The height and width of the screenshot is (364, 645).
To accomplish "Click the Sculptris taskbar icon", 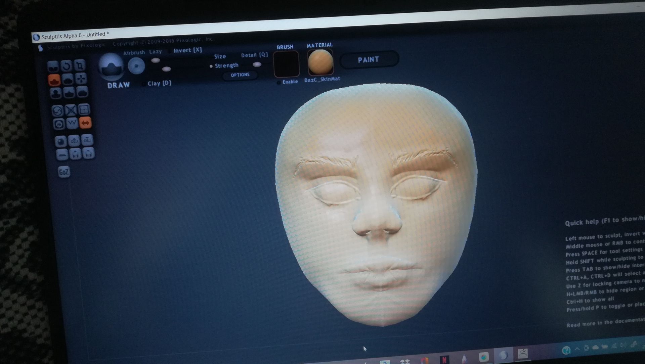I will click(x=503, y=355).
